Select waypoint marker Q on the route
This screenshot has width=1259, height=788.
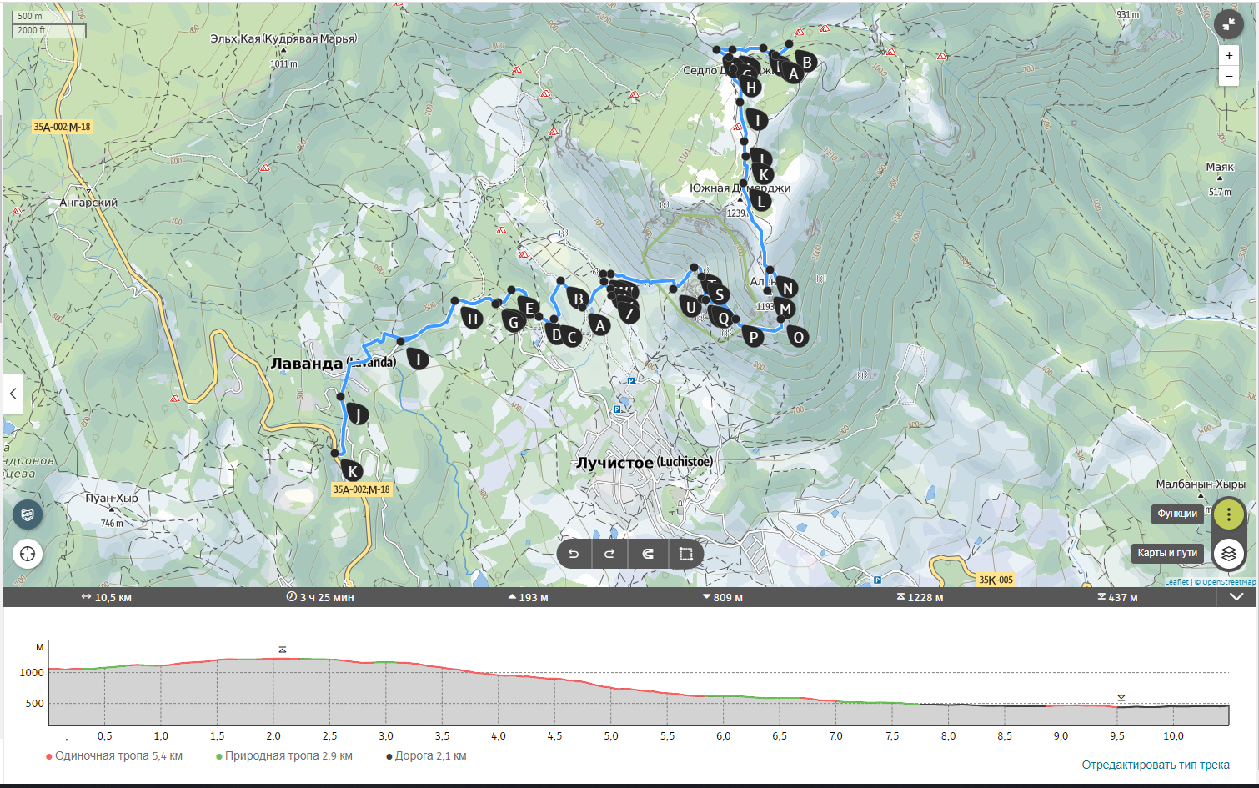(x=723, y=318)
